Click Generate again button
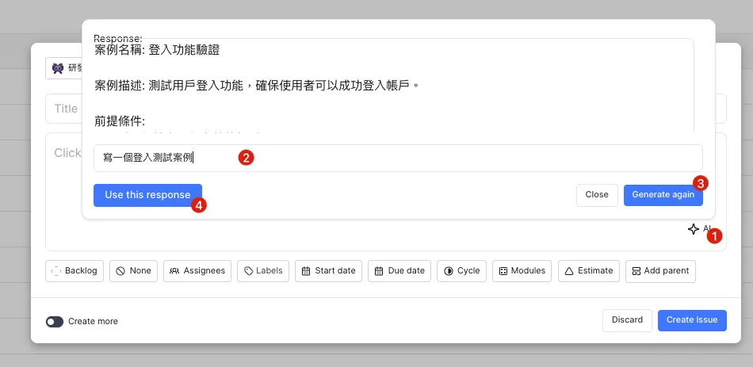 663,195
